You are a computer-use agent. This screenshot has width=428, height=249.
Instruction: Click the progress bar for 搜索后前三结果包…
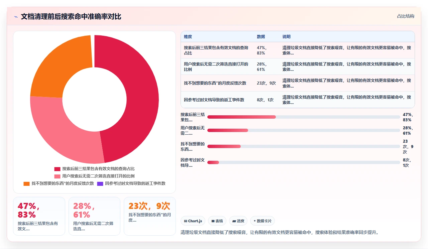click(304, 117)
